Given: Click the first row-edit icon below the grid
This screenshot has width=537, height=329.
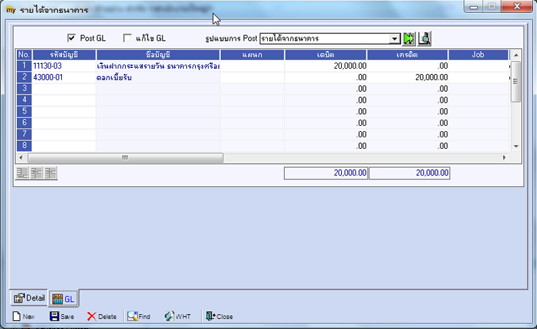Looking at the screenshot, I should [x=22, y=173].
